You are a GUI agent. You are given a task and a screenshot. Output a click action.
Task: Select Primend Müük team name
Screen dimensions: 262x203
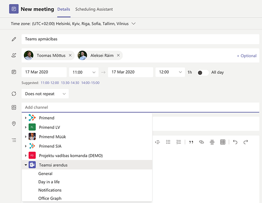52,137
